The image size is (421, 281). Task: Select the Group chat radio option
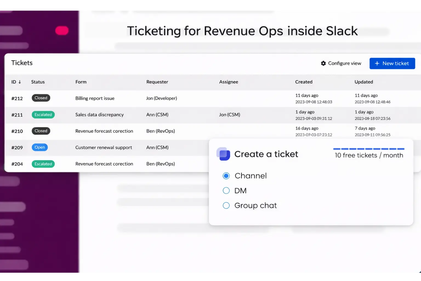(226, 206)
